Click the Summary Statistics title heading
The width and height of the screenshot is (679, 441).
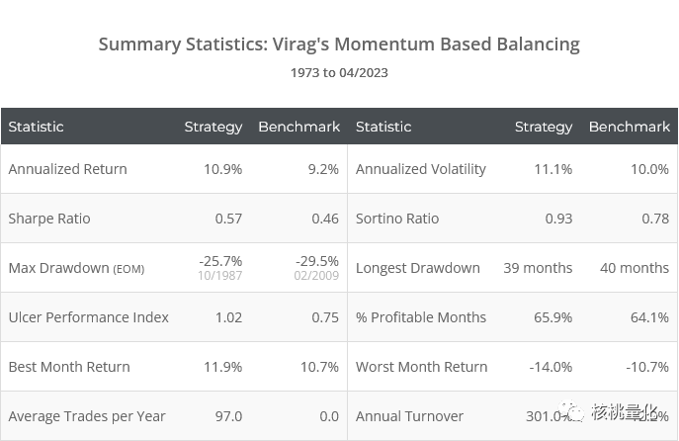339,44
